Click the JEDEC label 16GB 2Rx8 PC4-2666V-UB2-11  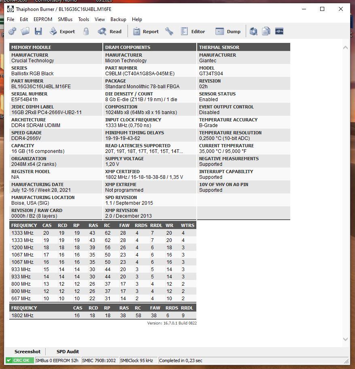coord(47,112)
